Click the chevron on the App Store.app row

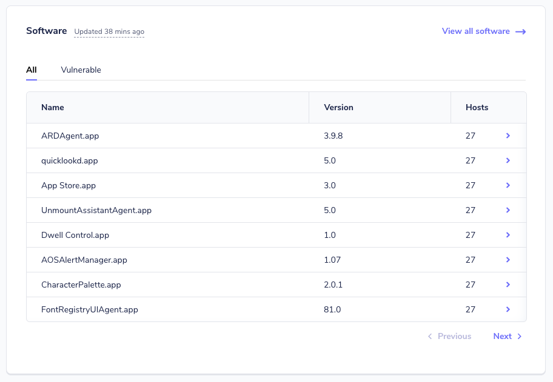coord(508,185)
